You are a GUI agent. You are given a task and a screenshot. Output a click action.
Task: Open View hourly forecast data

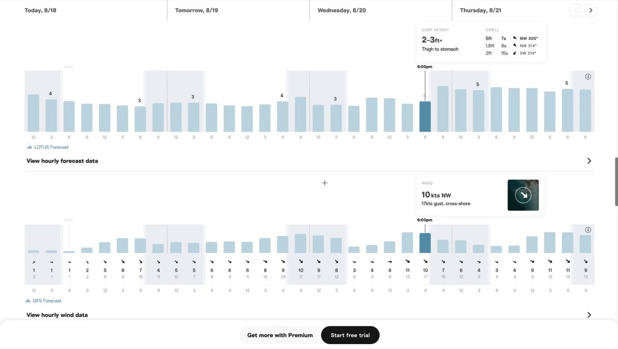(x=62, y=161)
